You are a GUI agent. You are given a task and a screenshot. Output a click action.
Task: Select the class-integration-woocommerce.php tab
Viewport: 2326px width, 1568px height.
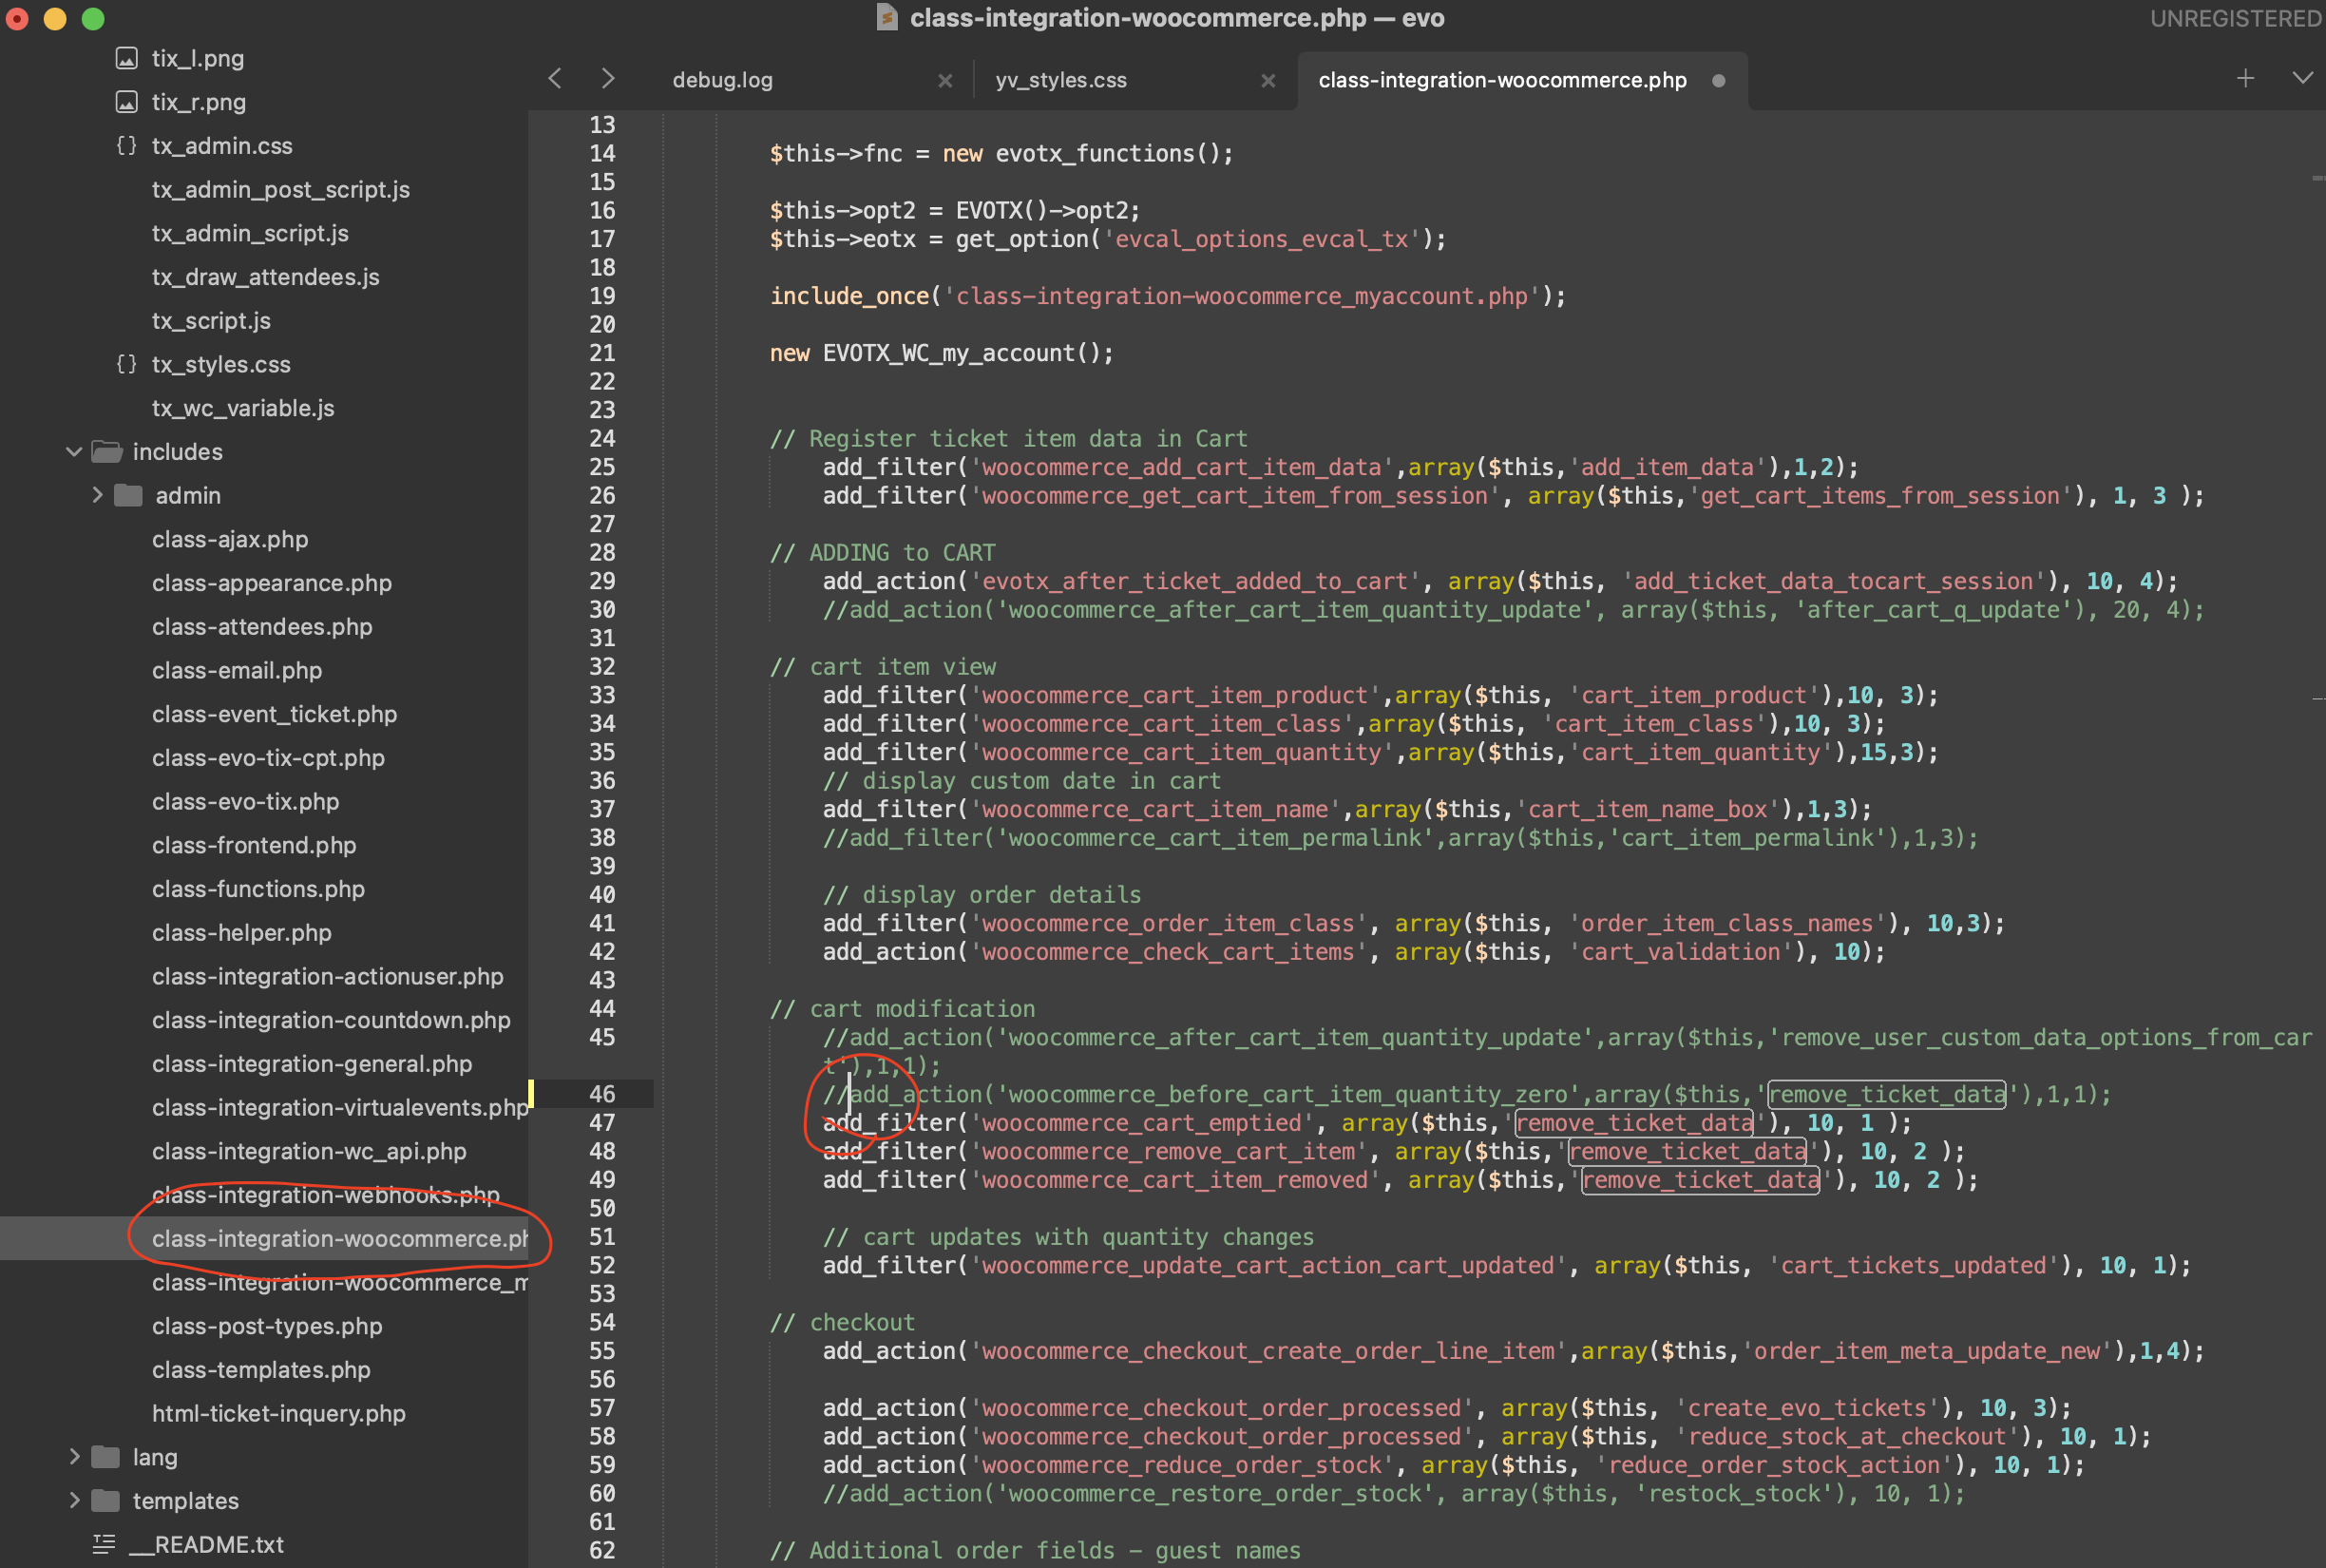(1502, 80)
